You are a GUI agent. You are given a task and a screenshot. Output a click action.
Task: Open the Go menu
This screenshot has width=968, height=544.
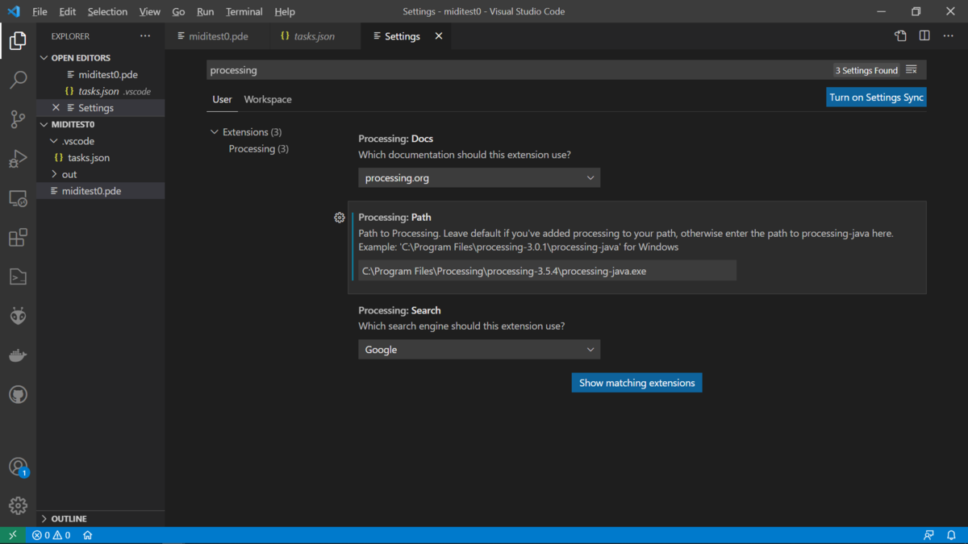[178, 12]
